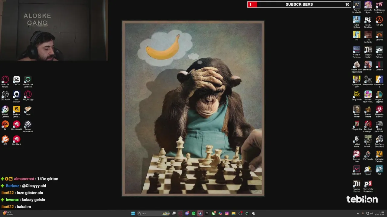Launch the Car For Sale Simulator icon

(368, 186)
